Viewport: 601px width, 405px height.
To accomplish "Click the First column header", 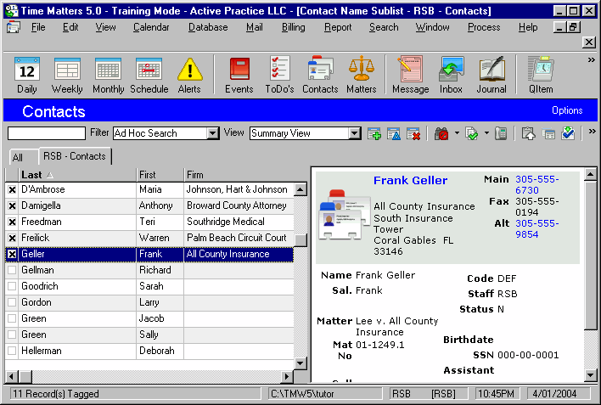I will [160, 175].
